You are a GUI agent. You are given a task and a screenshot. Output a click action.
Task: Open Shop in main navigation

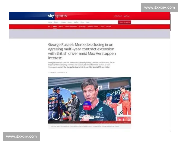point(82,22)
